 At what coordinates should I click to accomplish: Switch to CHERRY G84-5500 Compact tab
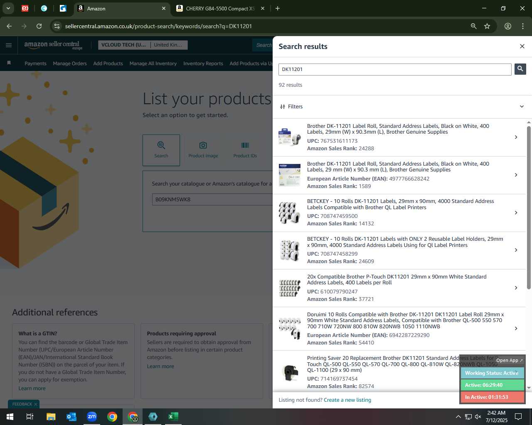220,8
